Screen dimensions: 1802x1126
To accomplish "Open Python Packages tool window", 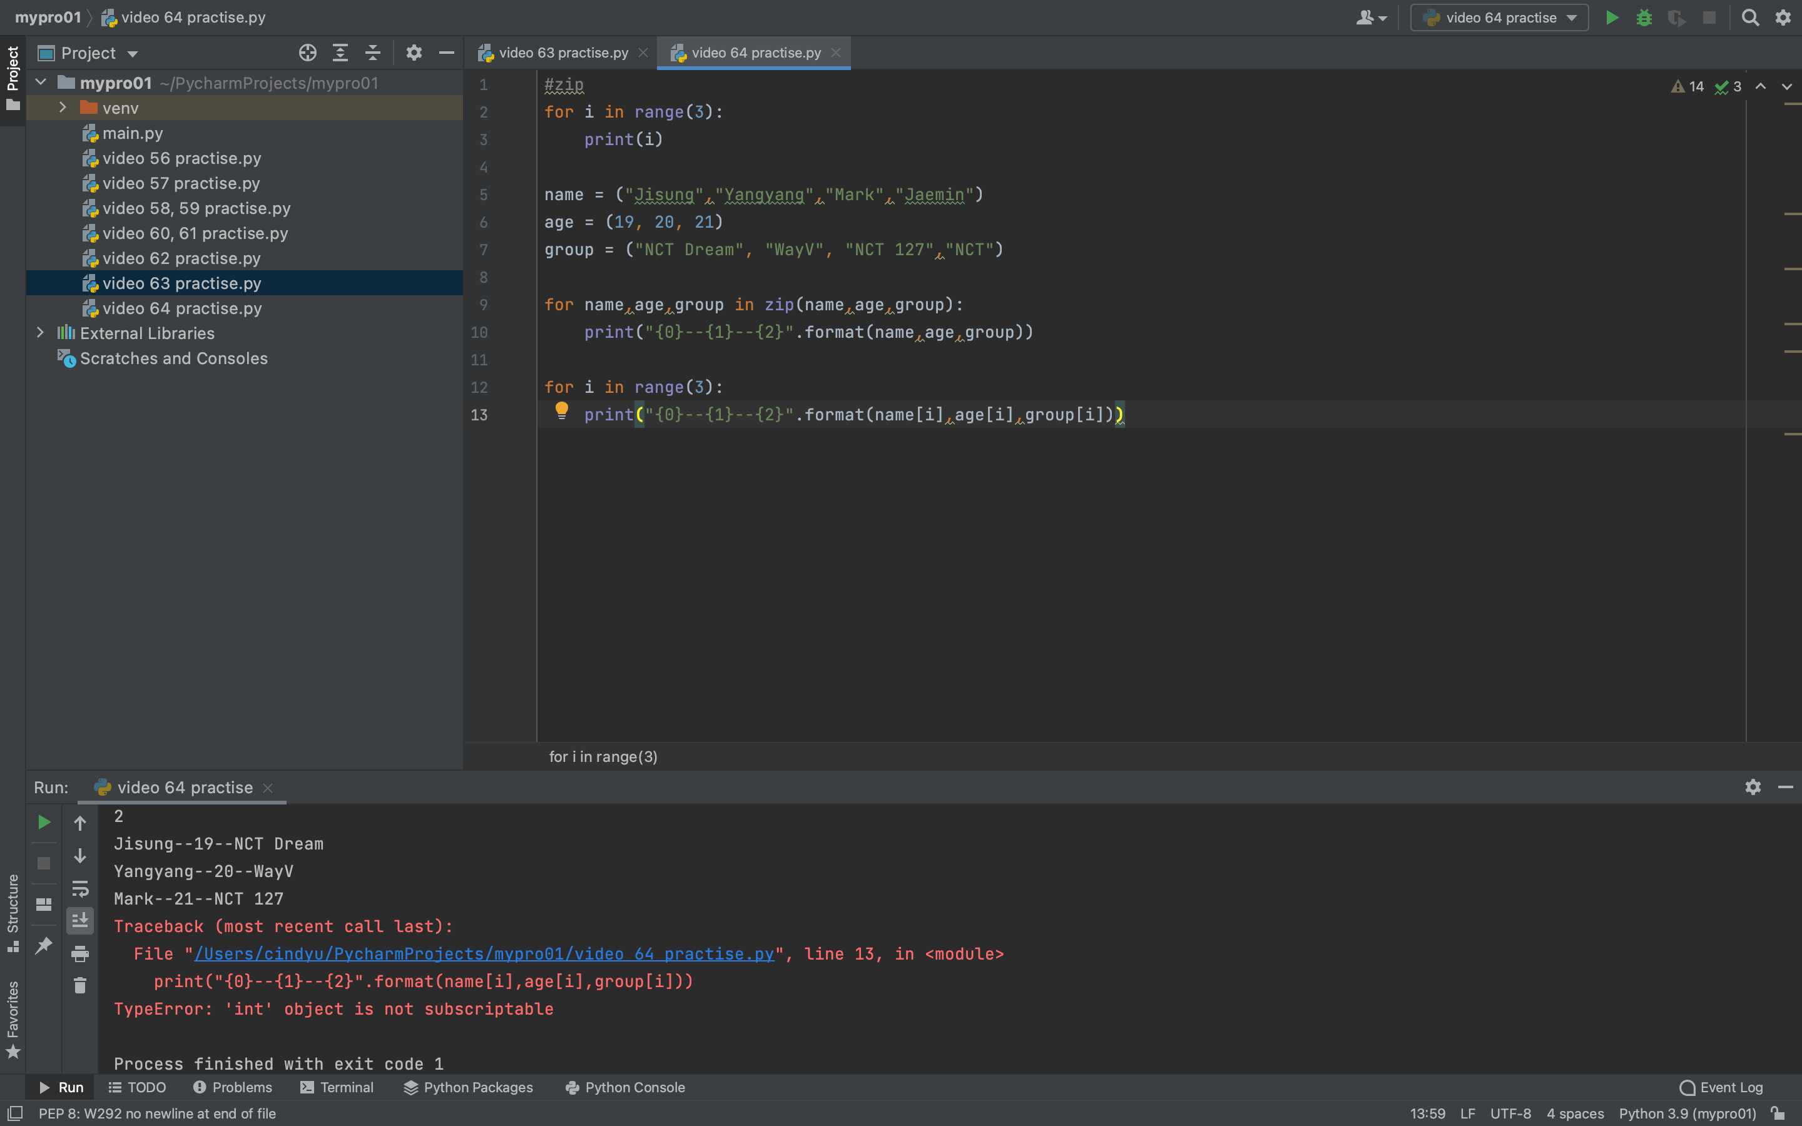I will [469, 1087].
